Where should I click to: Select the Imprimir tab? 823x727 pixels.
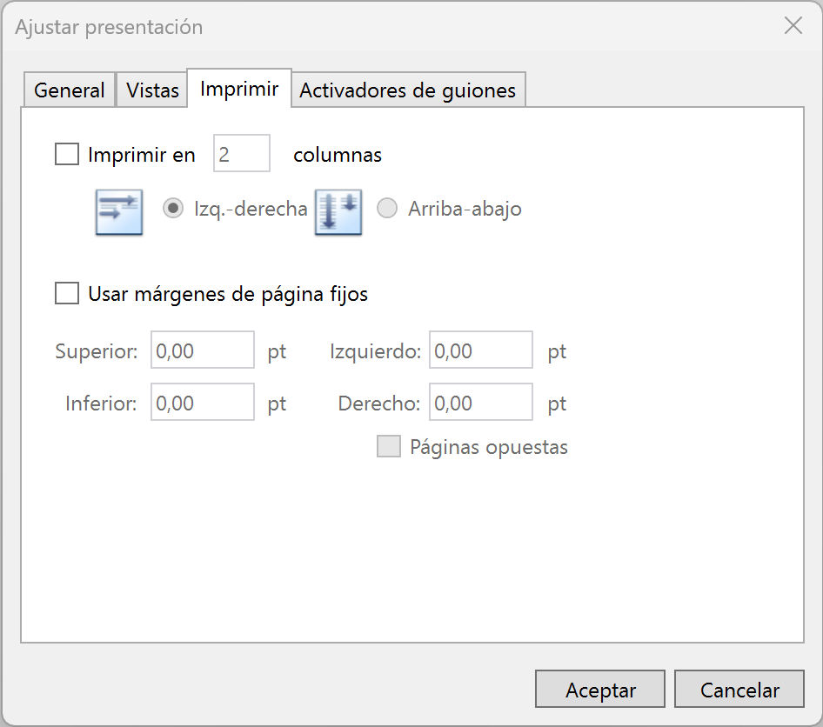click(x=239, y=89)
